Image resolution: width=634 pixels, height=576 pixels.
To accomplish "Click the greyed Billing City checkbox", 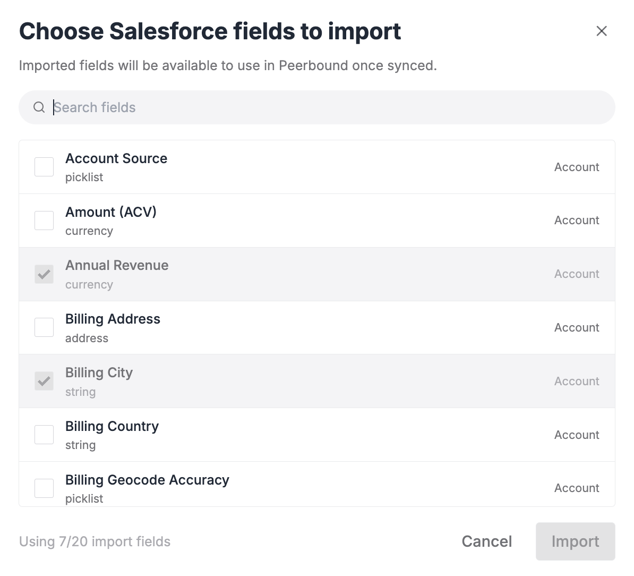I will pos(44,381).
